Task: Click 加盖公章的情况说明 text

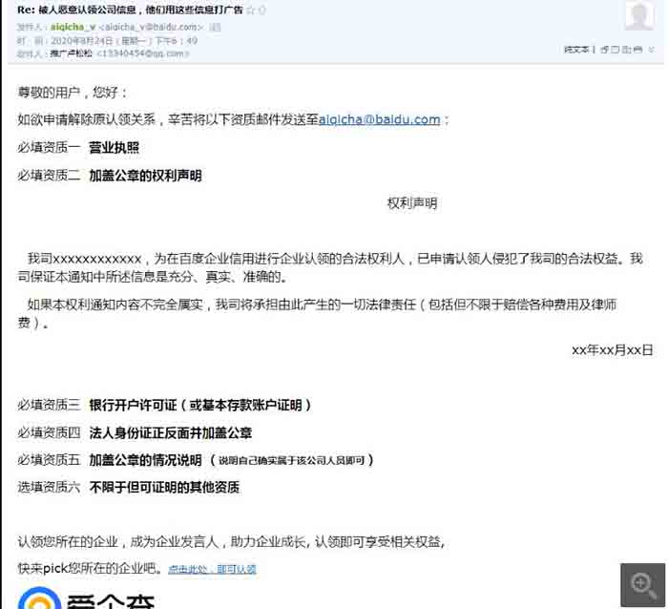Action: tap(145, 460)
